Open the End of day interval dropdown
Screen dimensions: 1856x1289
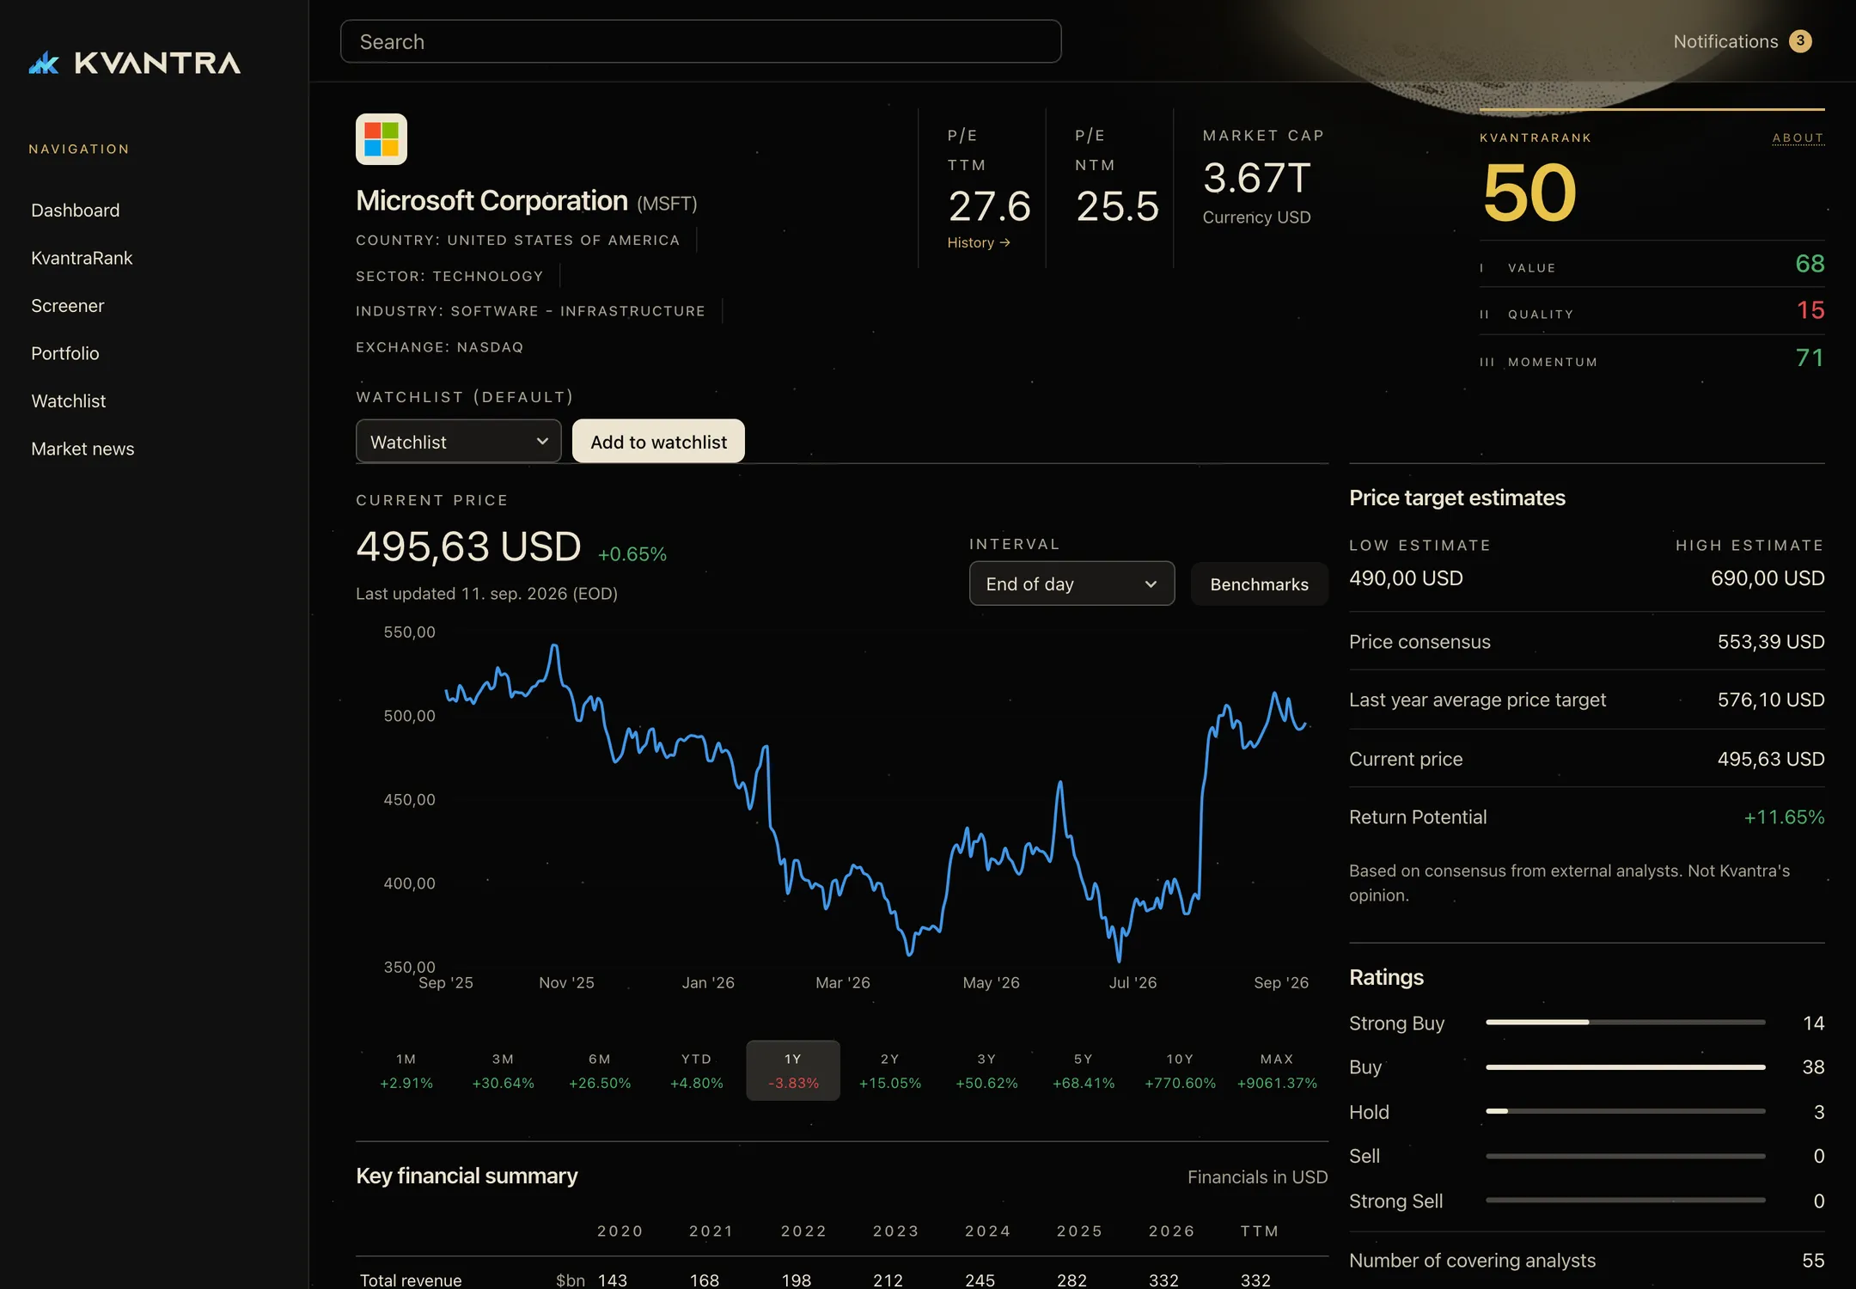tap(1071, 584)
